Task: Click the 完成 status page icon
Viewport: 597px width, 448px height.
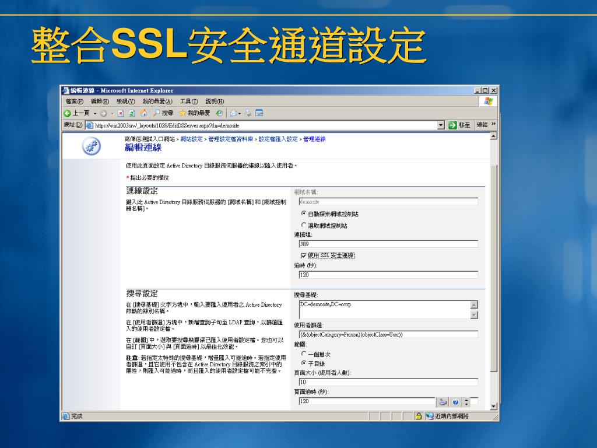Action: (x=66, y=416)
